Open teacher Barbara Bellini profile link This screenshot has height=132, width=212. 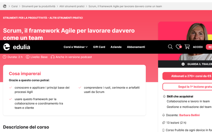pos(189,115)
